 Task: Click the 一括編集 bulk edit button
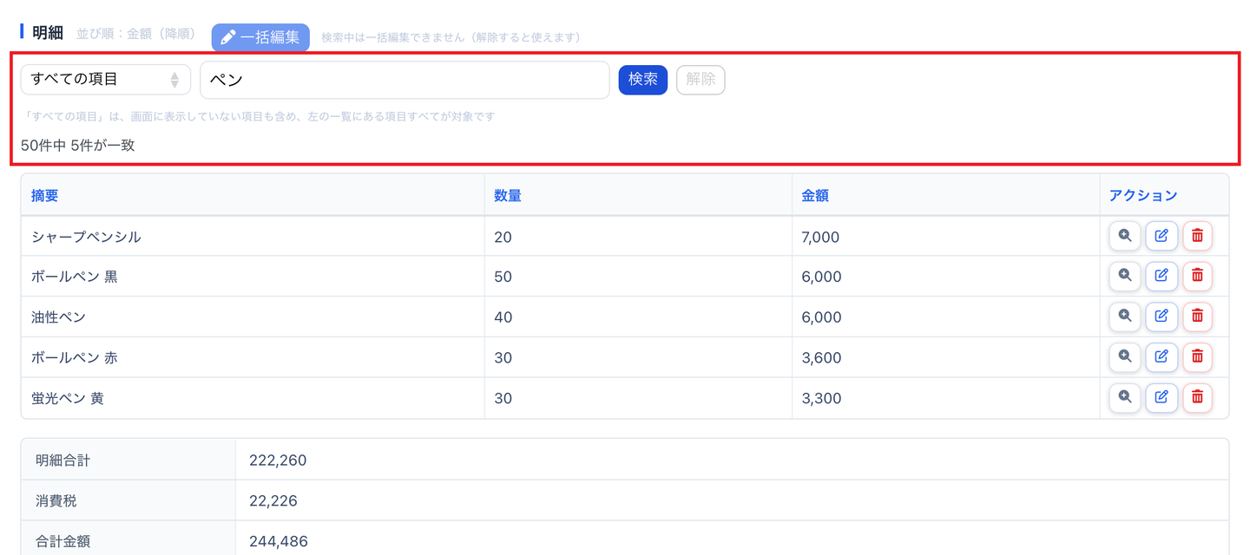[260, 37]
